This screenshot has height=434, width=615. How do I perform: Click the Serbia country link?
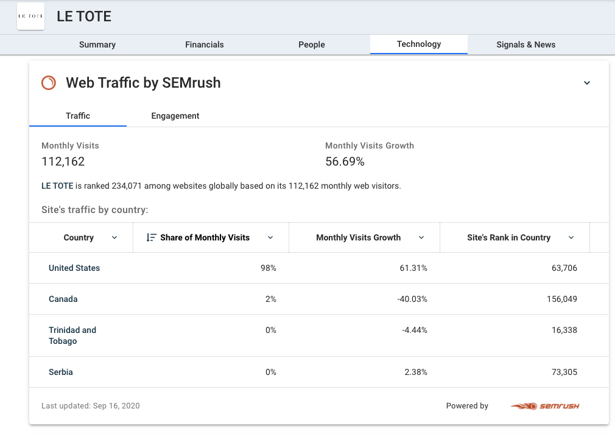coord(61,372)
